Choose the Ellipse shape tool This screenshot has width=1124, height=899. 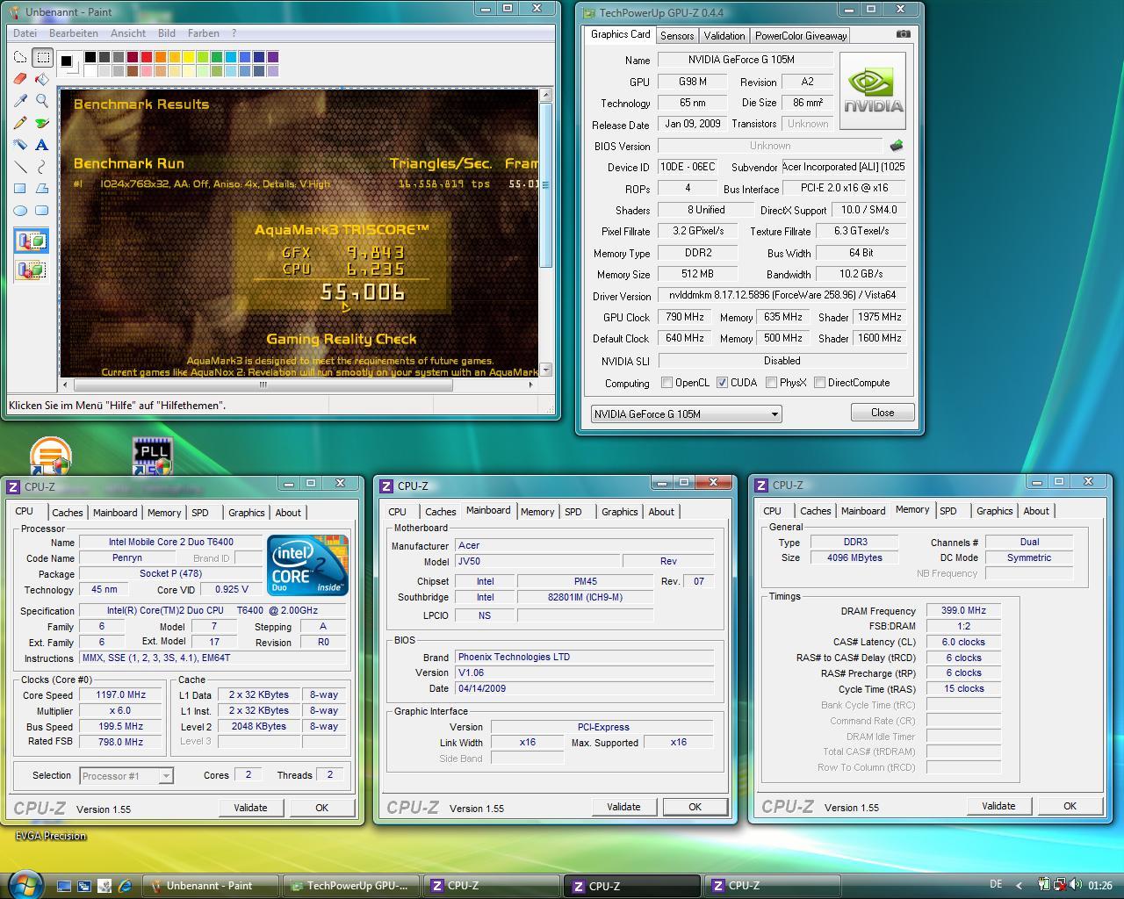[x=20, y=211]
